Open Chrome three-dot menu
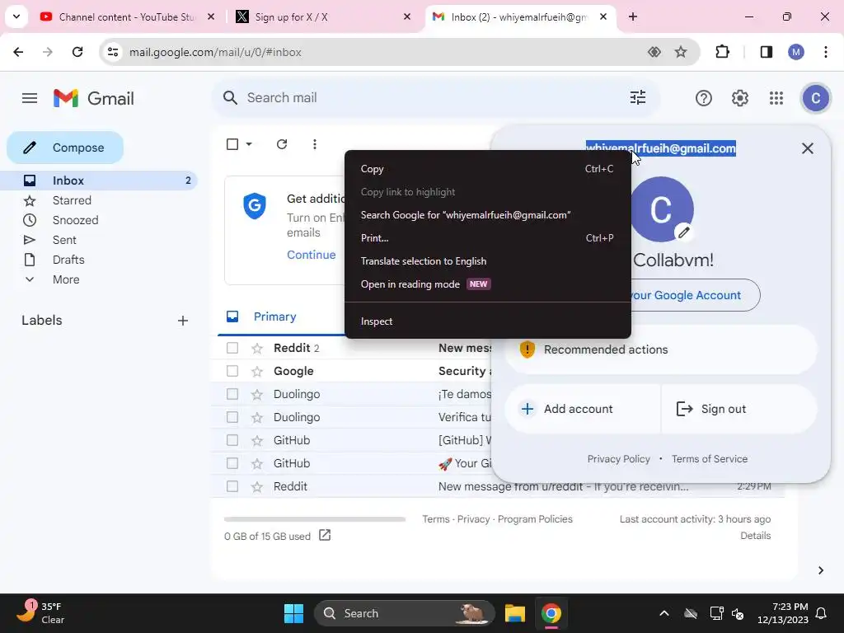Viewport: 844px width, 633px height. 826,52
